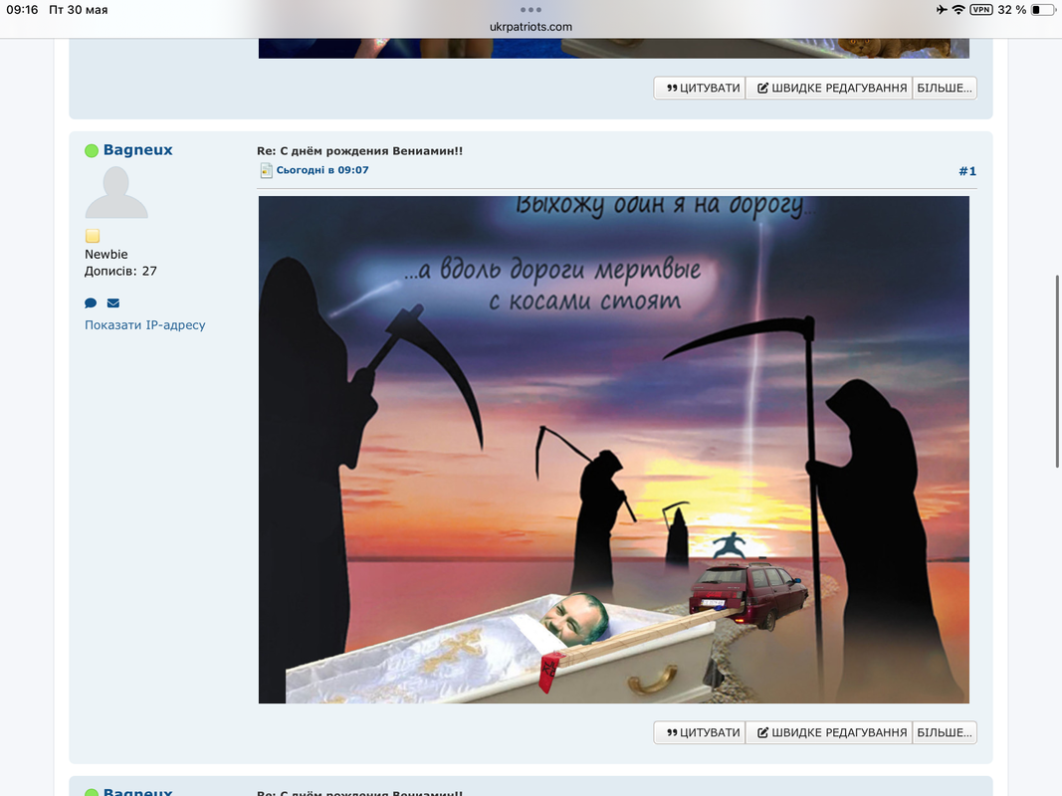Open upper БІЛЬШЕ... menu
Viewport: 1062px width, 796px height.
pos(945,88)
